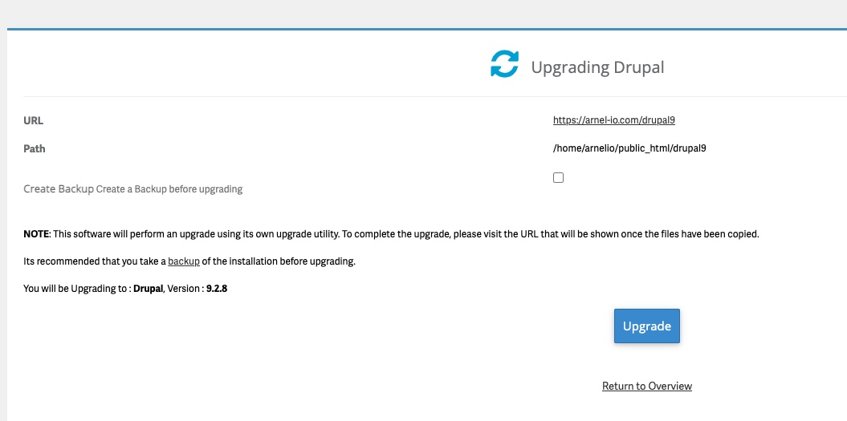Click the version number 9.2.8
Viewport: 847px width, 421px height.
pyautogui.click(x=217, y=288)
